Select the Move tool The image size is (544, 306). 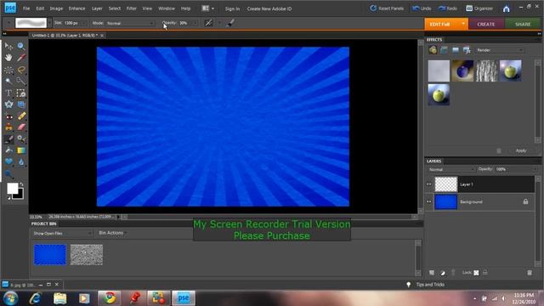[8, 46]
